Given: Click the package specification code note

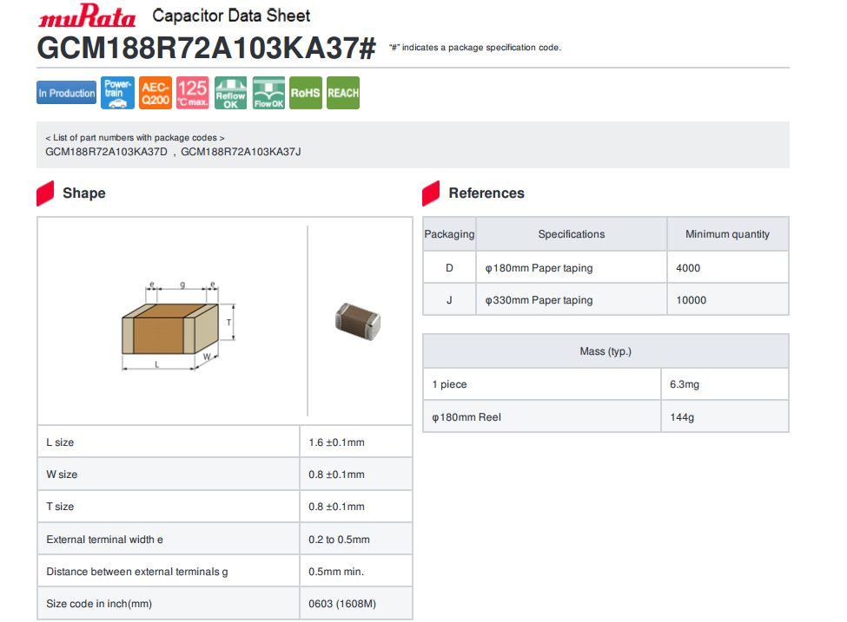Looking at the screenshot, I should [x=475, y=48].
